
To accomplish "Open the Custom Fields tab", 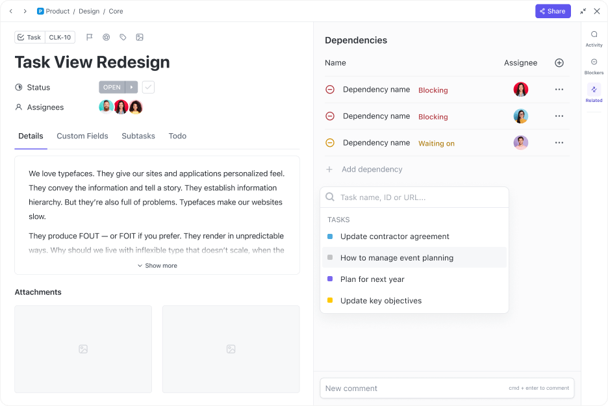I will pyautogui.click(x=82, y=136).
